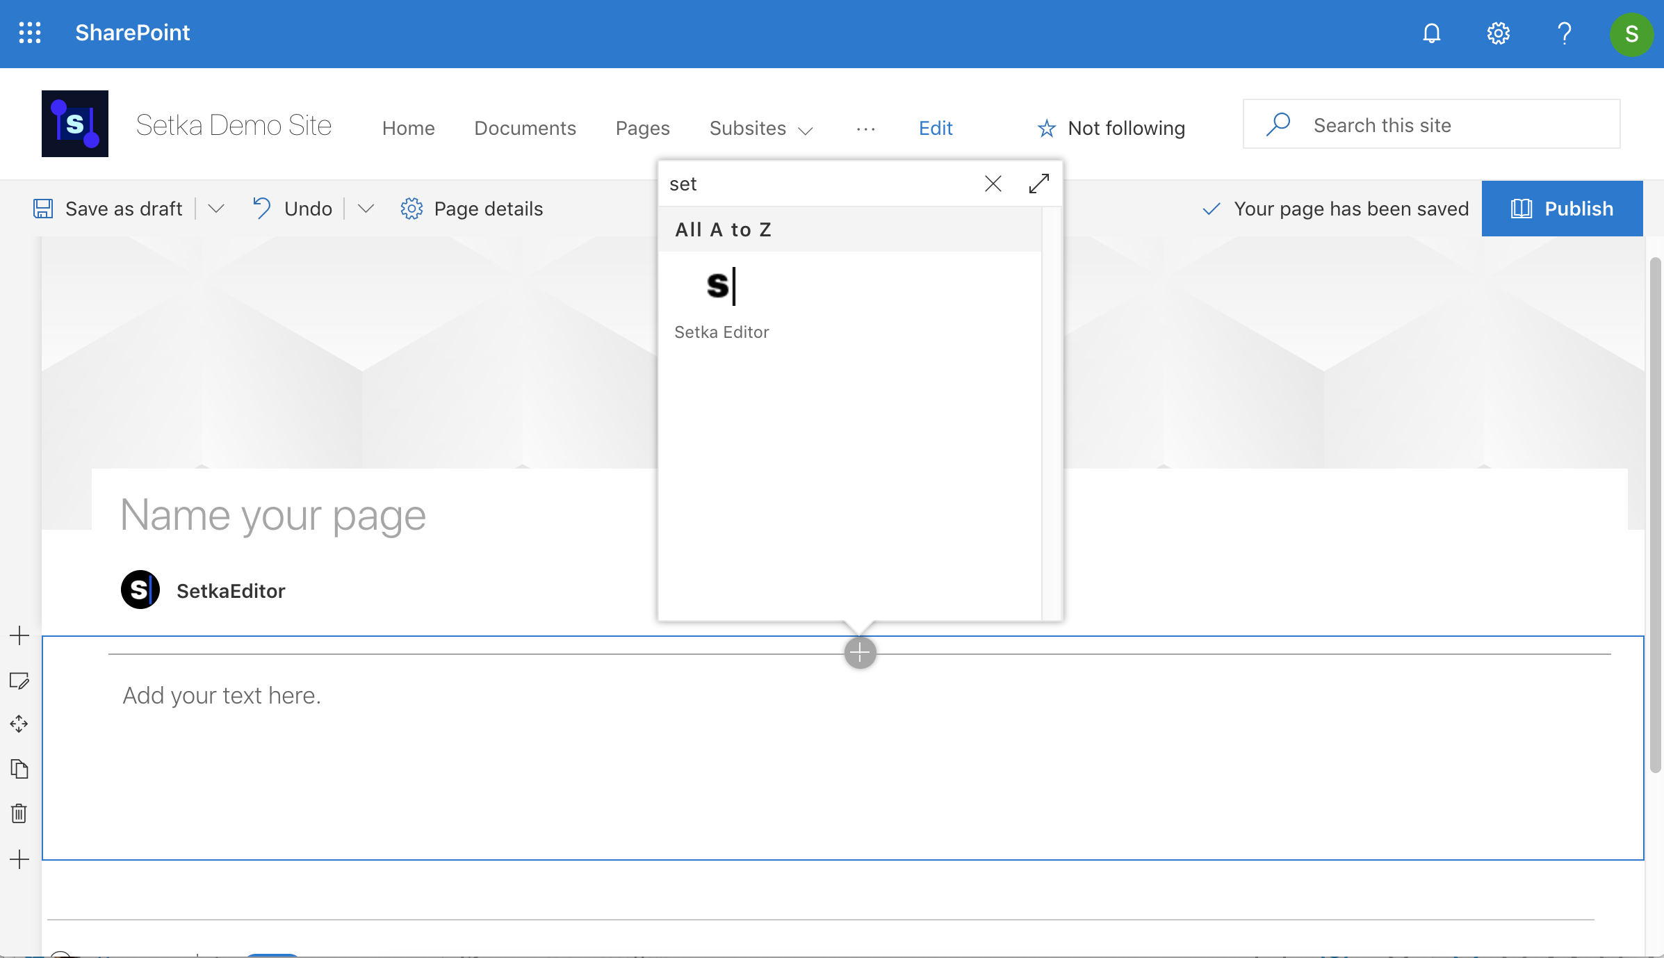Click inside the Search this site field

click(x=1430, y=125)
